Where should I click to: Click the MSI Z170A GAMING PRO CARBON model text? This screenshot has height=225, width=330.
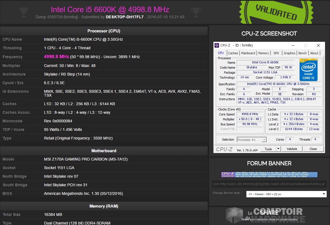(86, 159)
